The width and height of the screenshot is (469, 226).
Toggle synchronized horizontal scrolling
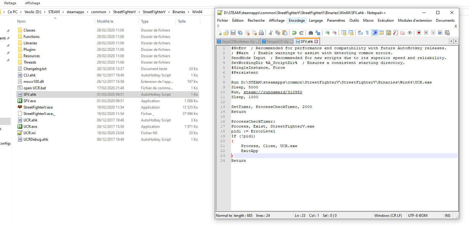[351, 33]
